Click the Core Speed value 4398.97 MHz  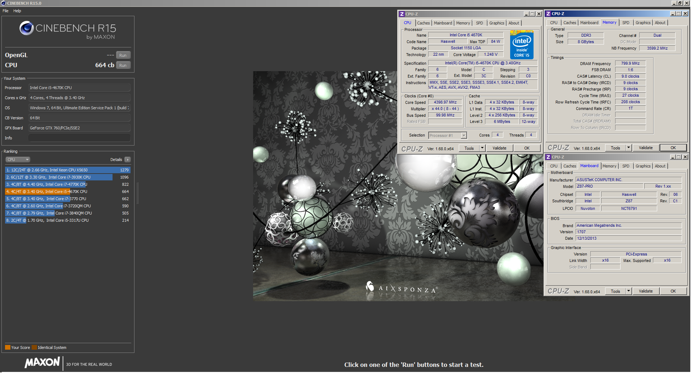445,102
